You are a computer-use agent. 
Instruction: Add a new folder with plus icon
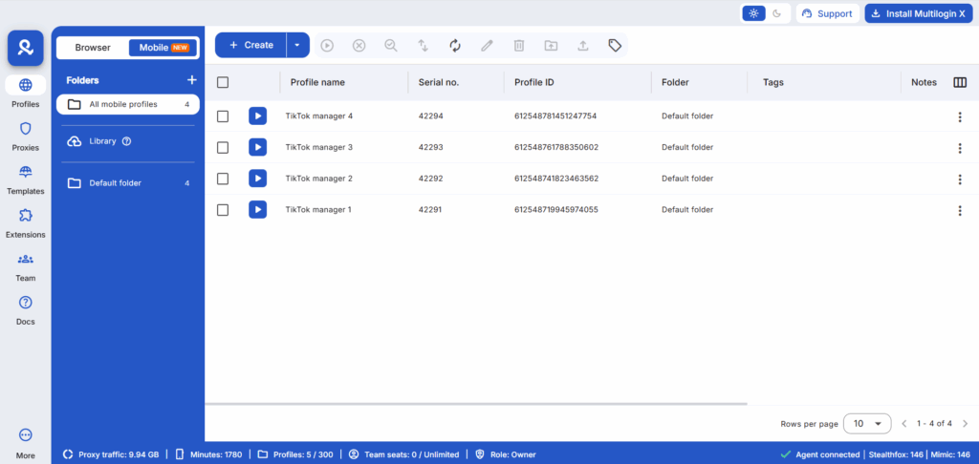click(x=191, y=80)
